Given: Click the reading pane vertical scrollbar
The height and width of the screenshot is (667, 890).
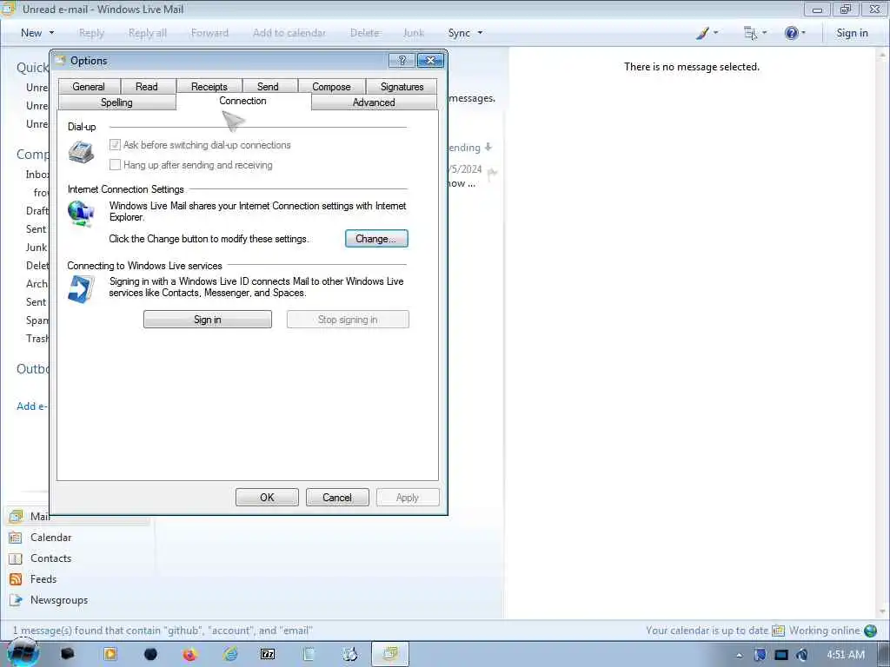Looking at the screenshot, I should click(x=882, y=333).
